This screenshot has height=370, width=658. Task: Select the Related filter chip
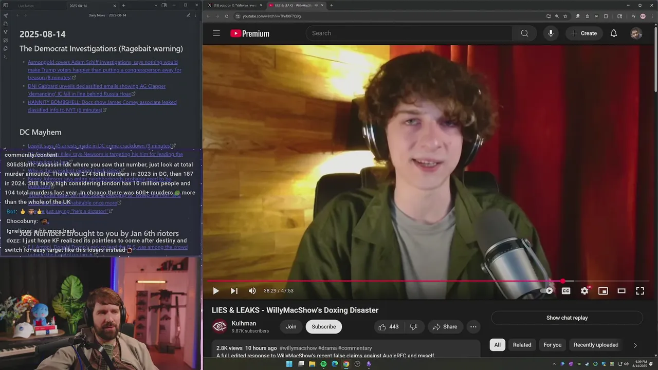pyautogui.click(x=522, y=345)
